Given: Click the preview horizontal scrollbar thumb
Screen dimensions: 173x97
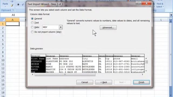Looking at the screenshot, I should coord(65,75).
